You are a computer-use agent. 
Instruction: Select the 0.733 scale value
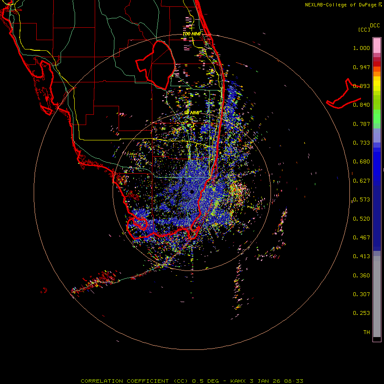point(361,143)
